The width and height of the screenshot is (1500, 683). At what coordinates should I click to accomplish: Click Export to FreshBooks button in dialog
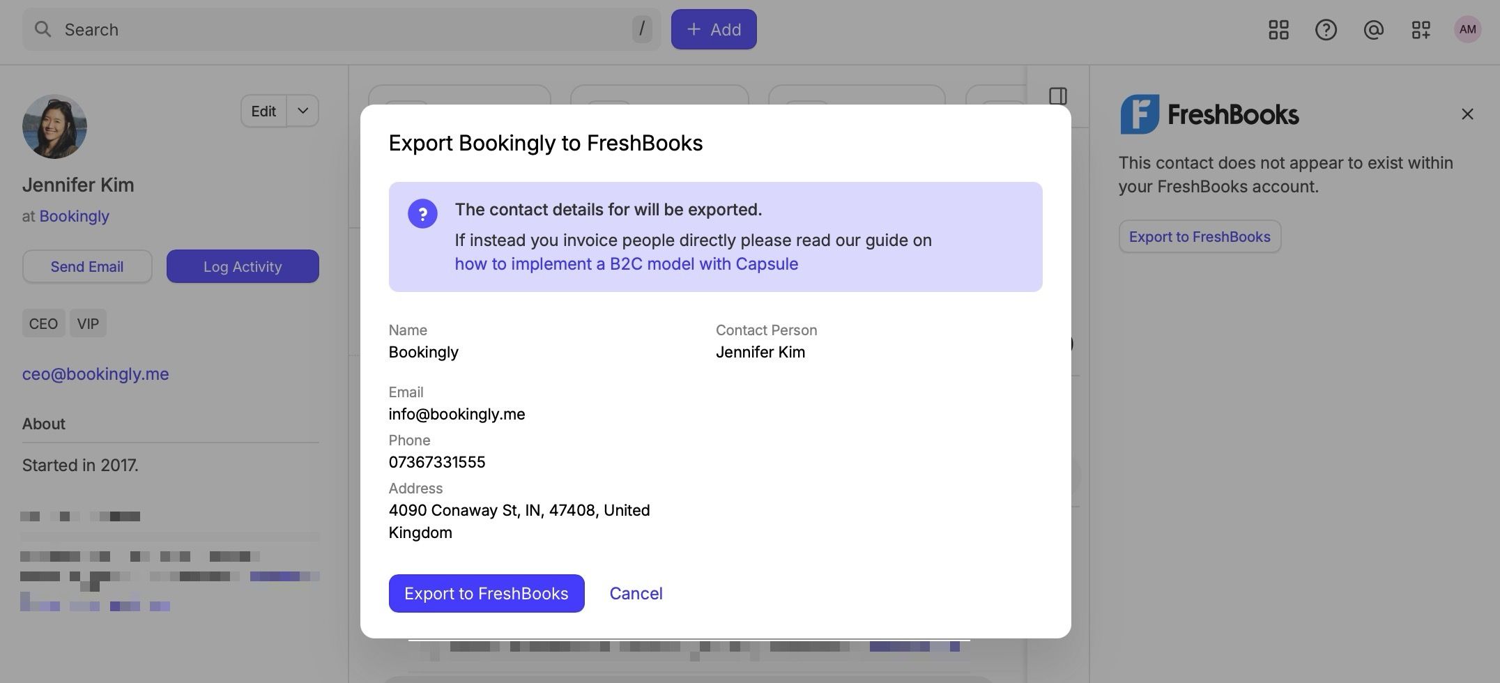[487, 593]
